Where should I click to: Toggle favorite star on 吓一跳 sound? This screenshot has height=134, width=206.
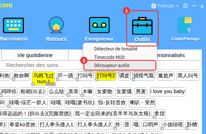click(57, 79)
